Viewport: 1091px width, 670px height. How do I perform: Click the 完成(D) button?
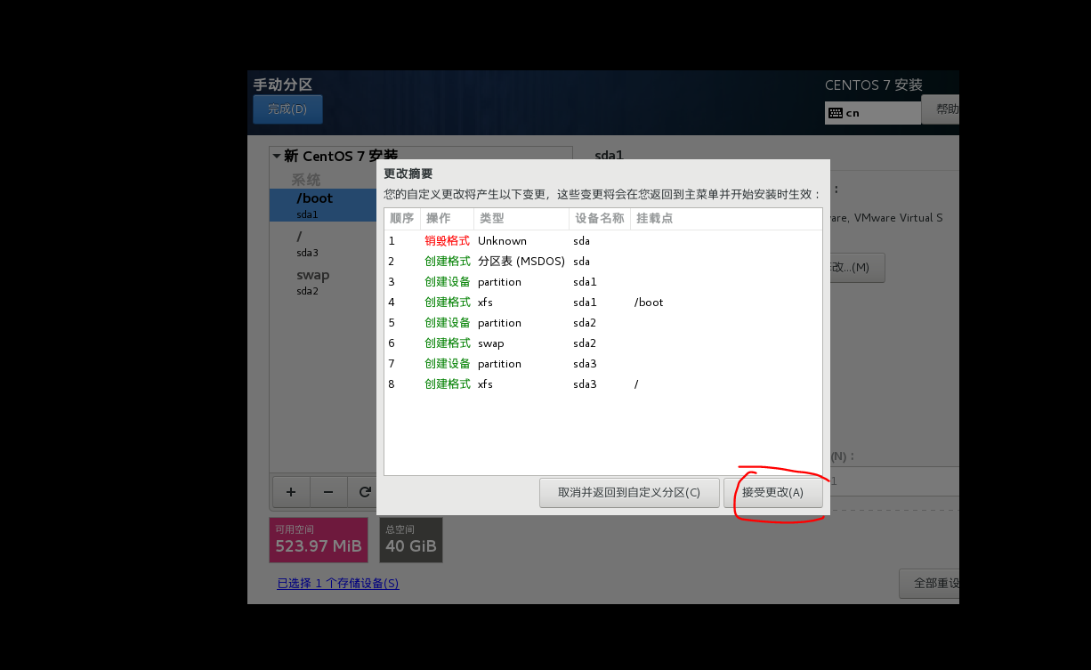point(287,109)
